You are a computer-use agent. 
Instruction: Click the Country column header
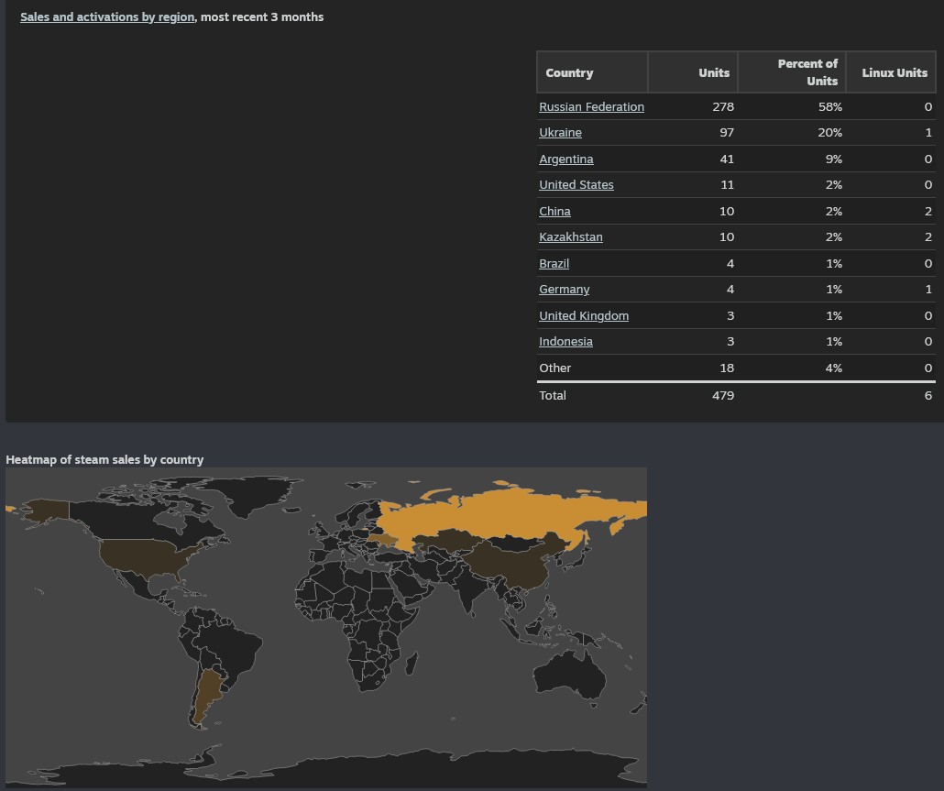(569, 72)
